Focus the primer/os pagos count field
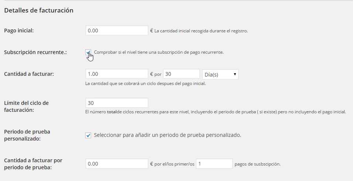 pos(214,164)
